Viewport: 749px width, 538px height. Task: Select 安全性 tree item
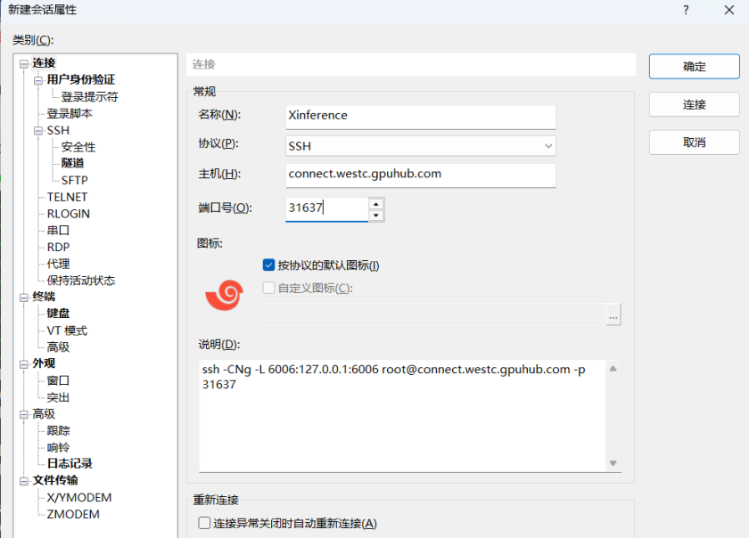(x=78, y=147)
